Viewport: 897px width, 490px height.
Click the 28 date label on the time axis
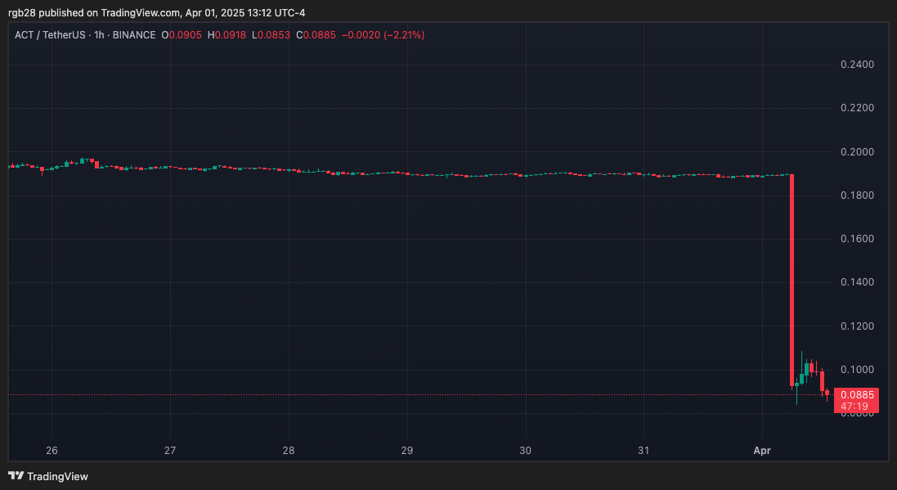coord(288,450)
